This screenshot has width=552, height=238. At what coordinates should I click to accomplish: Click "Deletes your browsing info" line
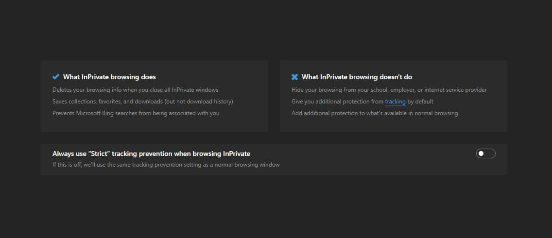pos(135,90)
